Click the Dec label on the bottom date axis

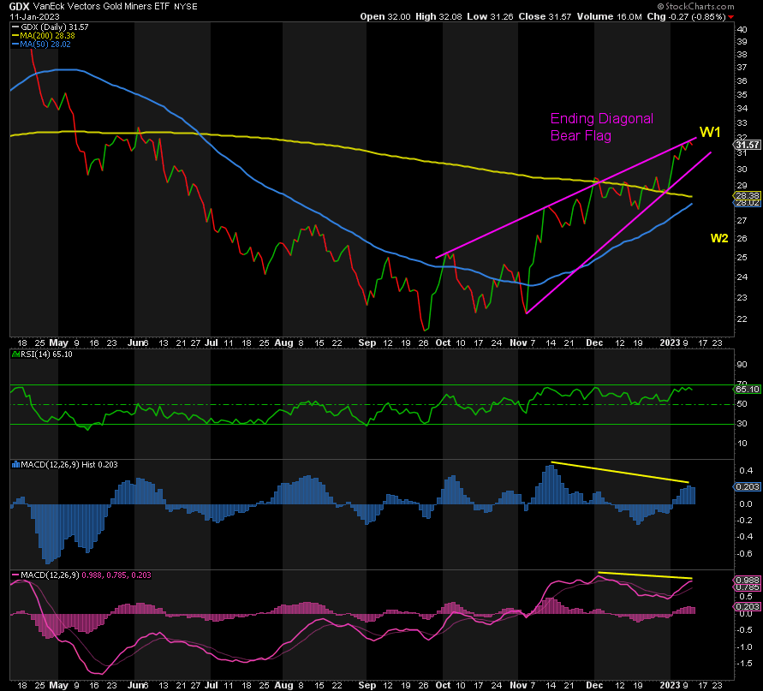pos(594,685)
